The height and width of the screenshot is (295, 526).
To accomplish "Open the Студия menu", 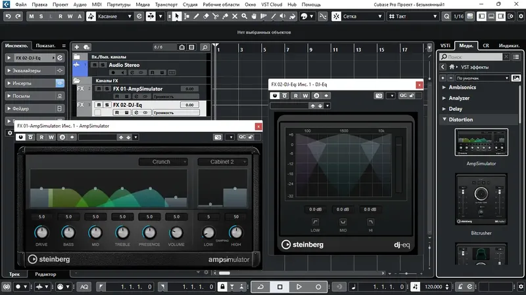I will pyautogui.click(x=190, y=5).
